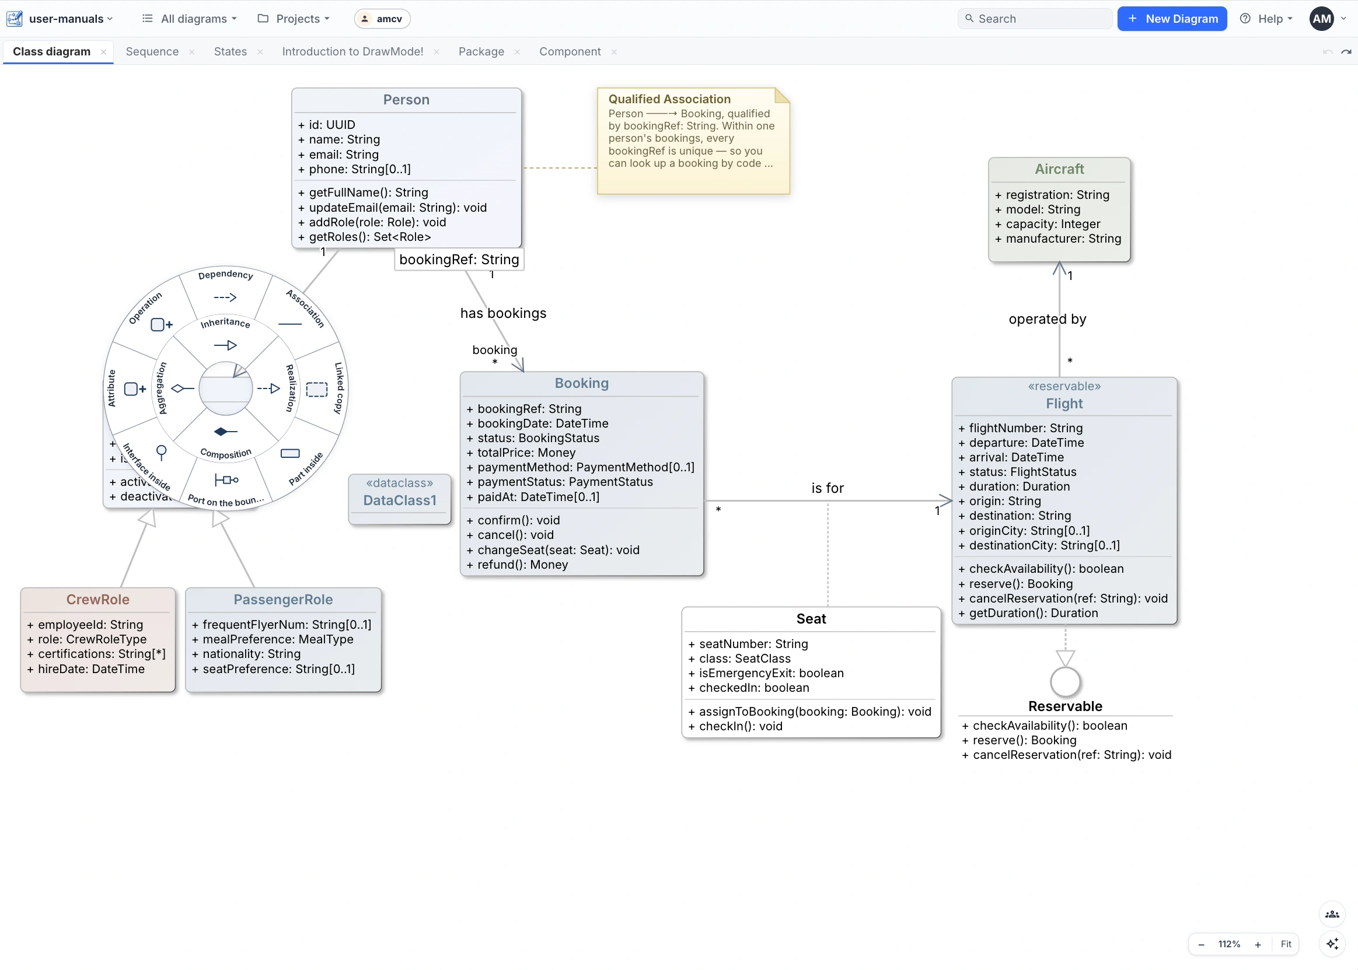The image size is (1358, 970).
Task: Click the user-manuals app logo icon
Action: click(15, 19)
